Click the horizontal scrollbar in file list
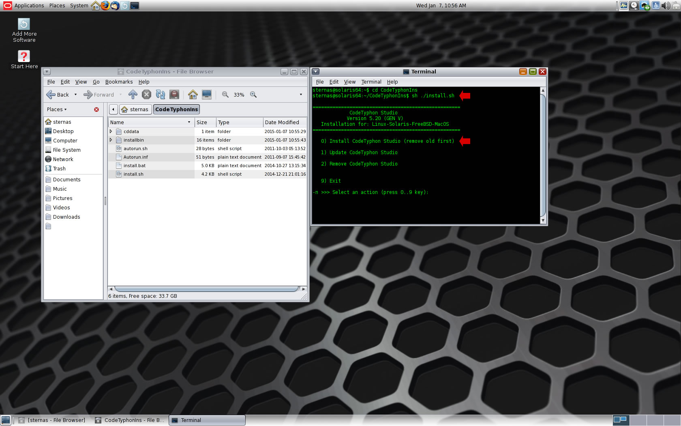Screen dimensions: 681x426 (207, 289)
